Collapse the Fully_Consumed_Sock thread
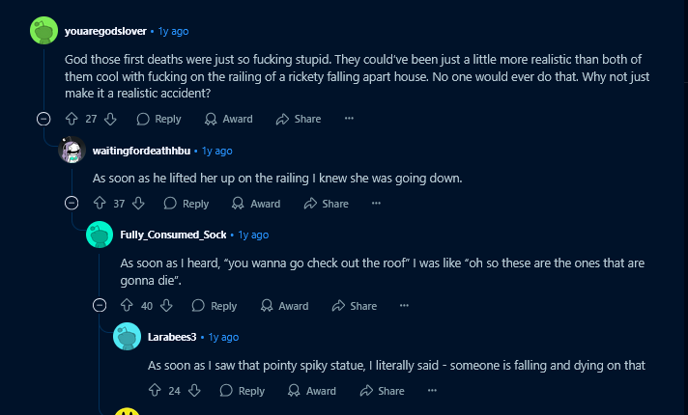688x415 pixels. [100, 305]
